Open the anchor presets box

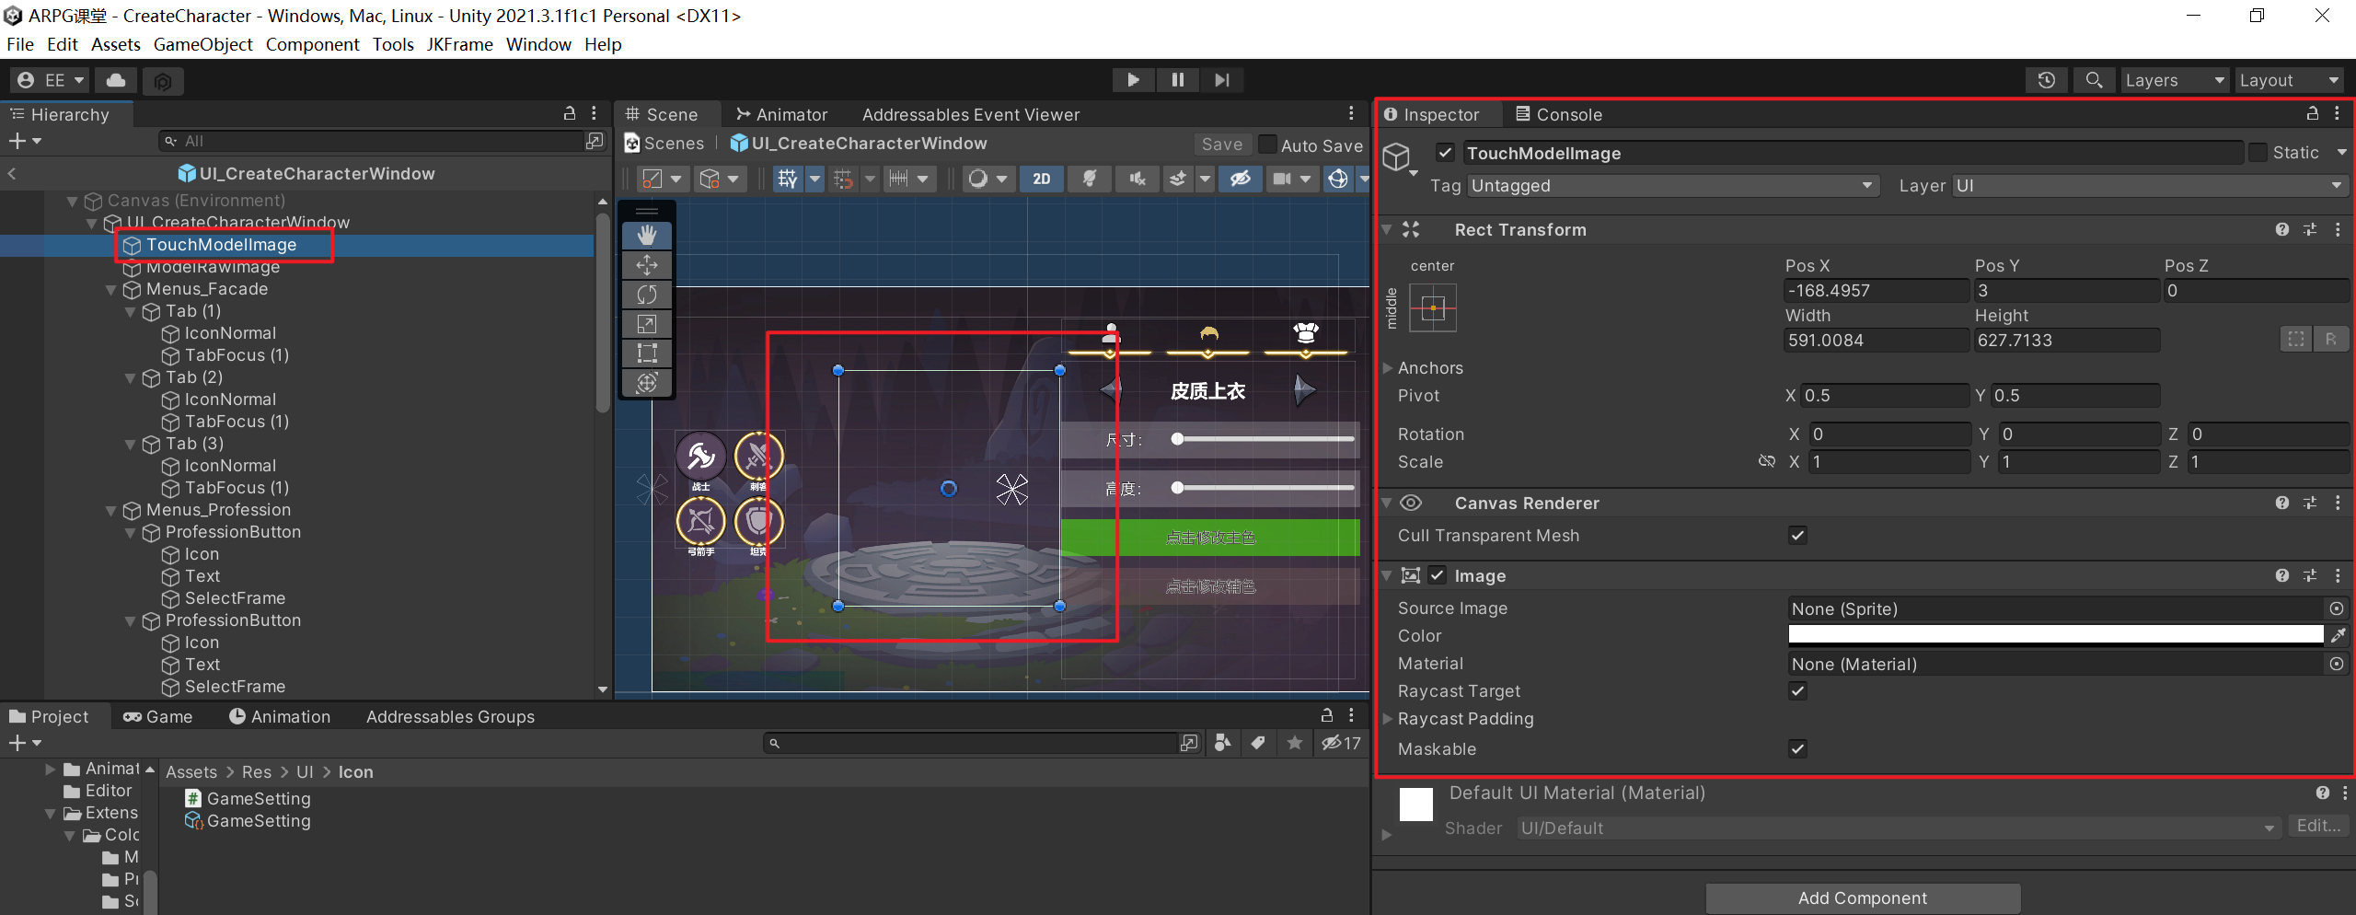pyautogui.click(x=1432, y=307)
